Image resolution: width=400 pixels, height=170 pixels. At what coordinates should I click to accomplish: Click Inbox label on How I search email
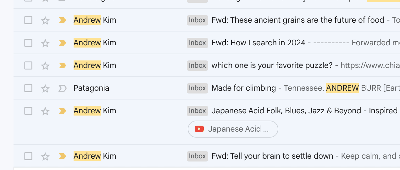(197, 43)
